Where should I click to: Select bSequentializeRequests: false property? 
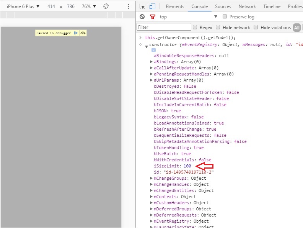190,136
